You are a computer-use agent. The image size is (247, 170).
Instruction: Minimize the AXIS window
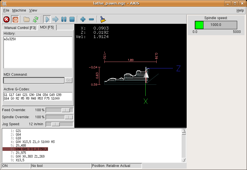coord(227,3)
